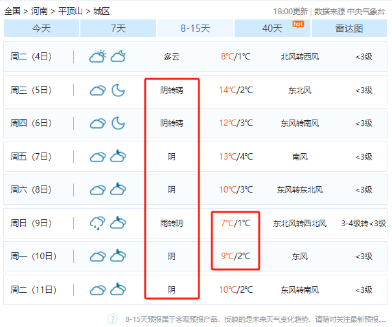Image resolution: width=392 pixels, height=327 pixels.
Task: Click the clear moon icon for 周三 (5日)
Action: click(118, 90)
